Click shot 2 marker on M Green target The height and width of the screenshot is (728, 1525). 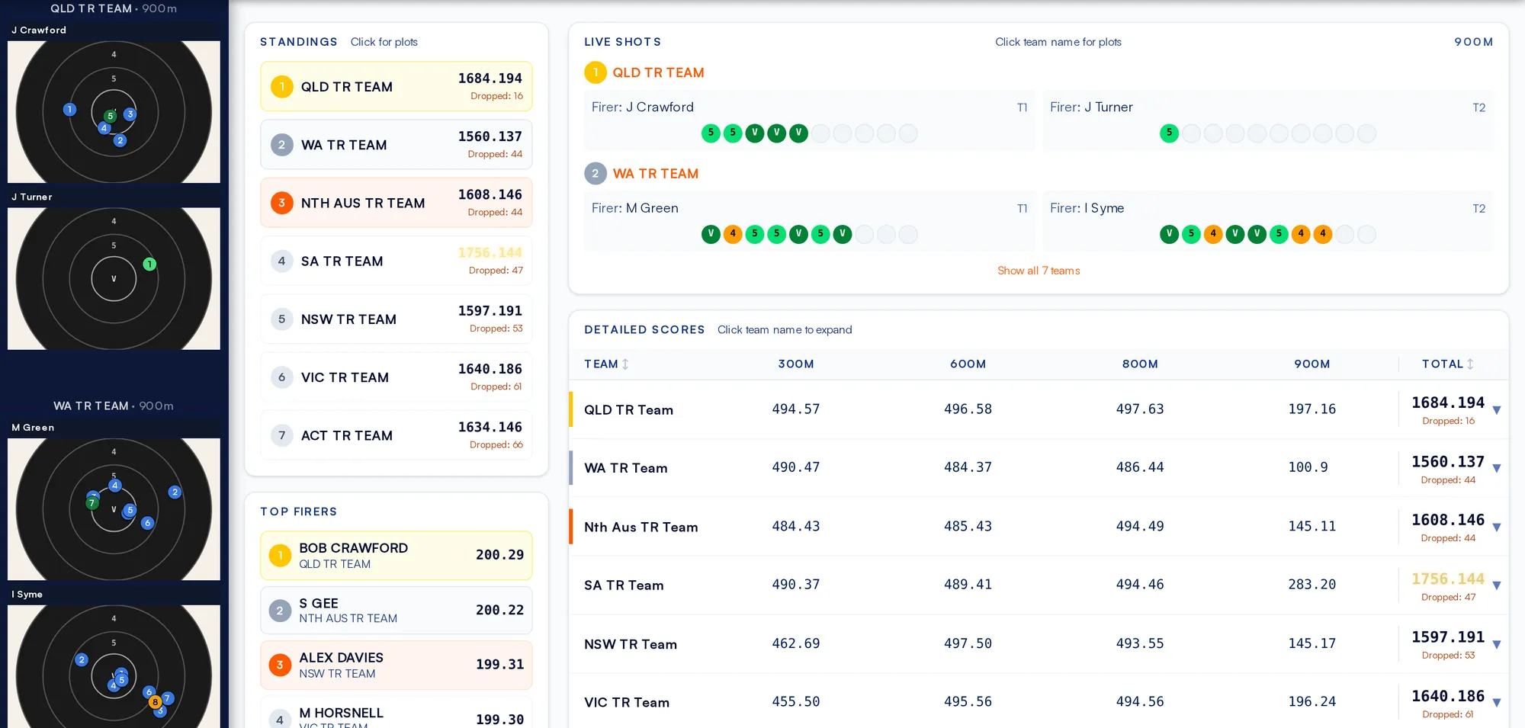[175, 492]
